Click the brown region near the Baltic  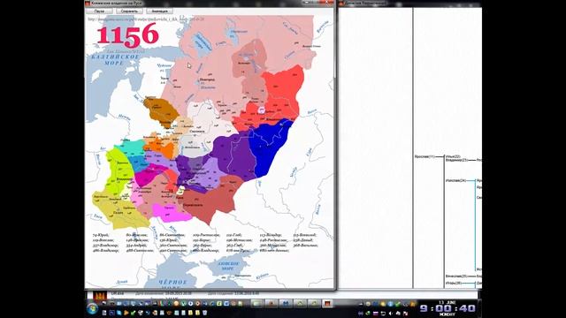click(x=161, y=111)
